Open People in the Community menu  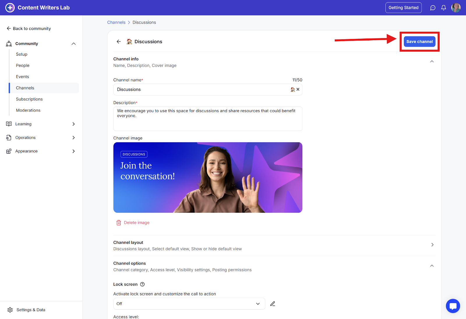tap(23, 66)
